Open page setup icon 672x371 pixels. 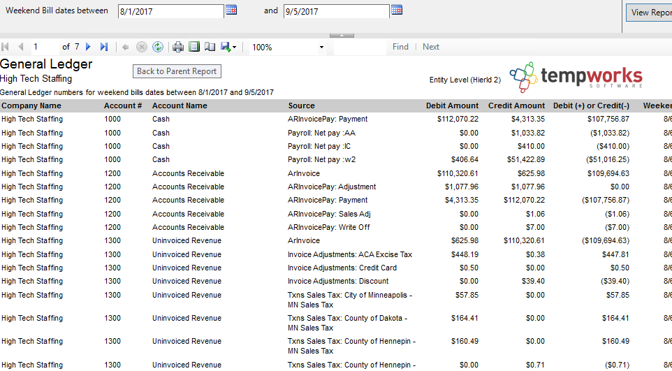pyautogui.click(x=210, y=48)
